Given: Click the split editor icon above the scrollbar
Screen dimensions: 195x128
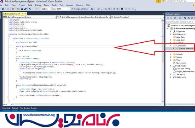Looking at the screenshot, I should pos(163,20).
